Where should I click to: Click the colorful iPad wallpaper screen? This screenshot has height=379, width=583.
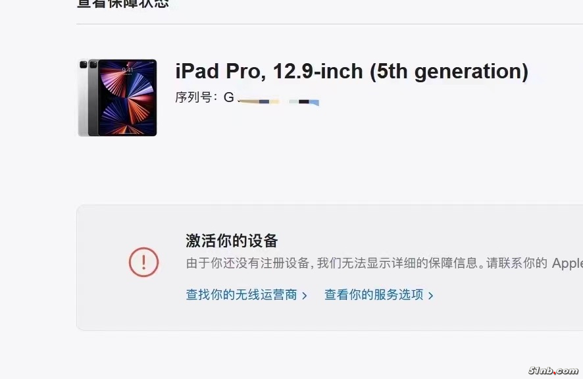click(x=127, y=97)
